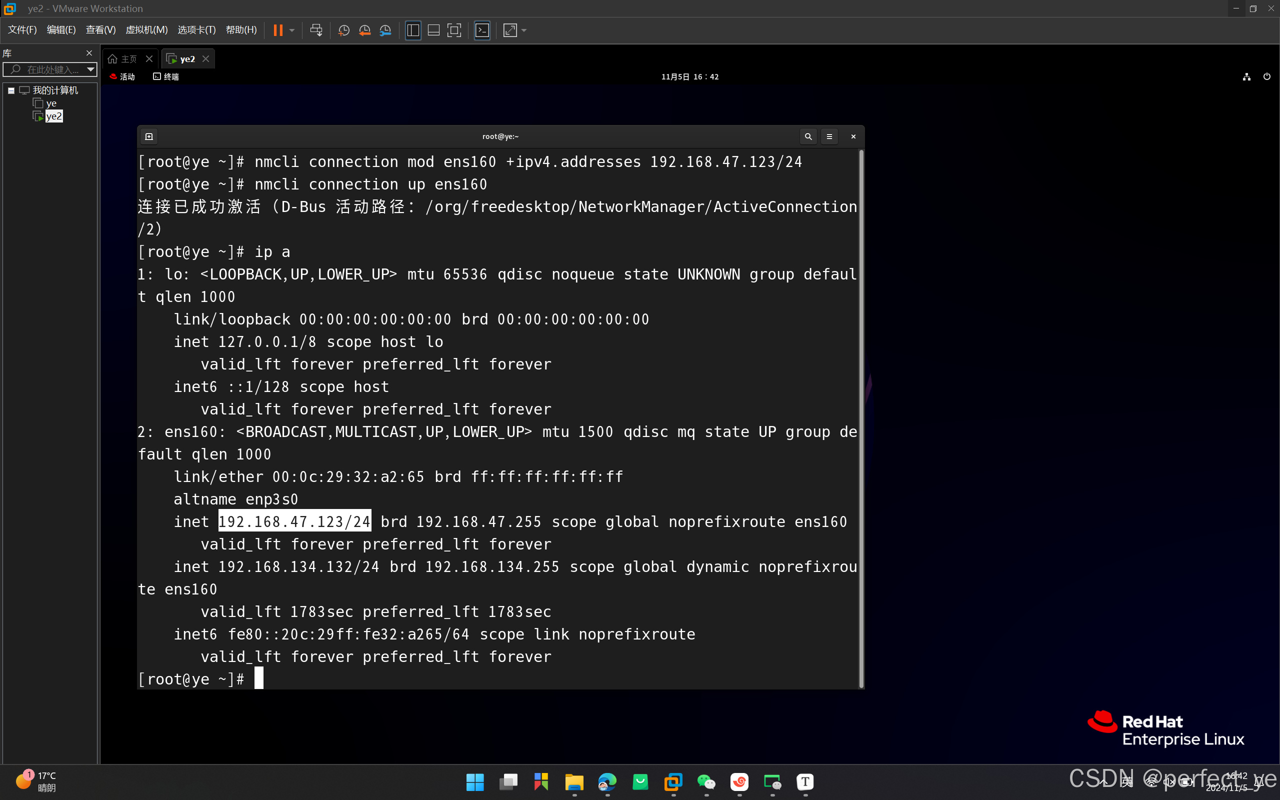
Task: Revert to the previous snapshot
Action: click(364, 30)
